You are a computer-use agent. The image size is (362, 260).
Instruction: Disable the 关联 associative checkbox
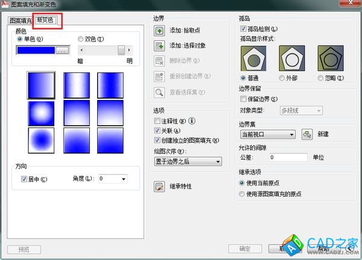157,131
